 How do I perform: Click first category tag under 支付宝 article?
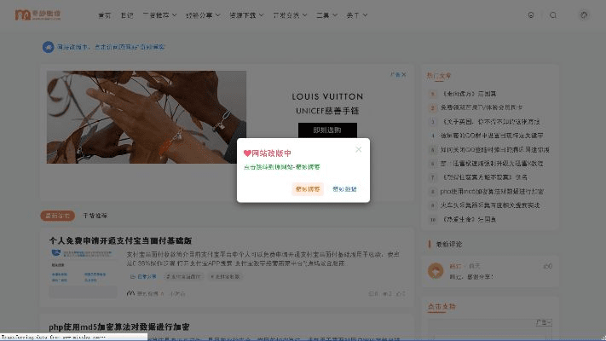pos(143,276)
